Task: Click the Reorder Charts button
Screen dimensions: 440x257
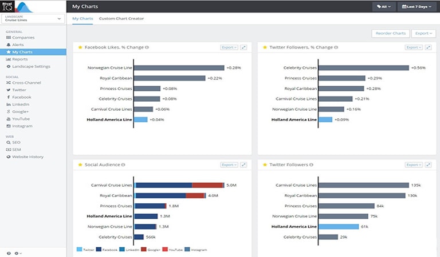Action: click(x=391, y=33)
